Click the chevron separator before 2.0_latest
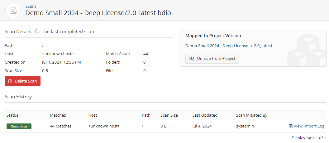 pos(251,46)
